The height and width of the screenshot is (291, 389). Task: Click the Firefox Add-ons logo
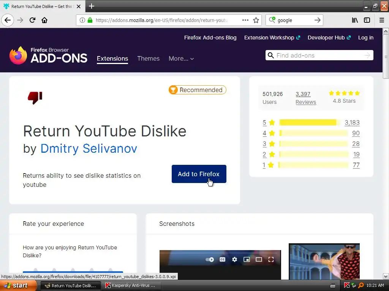click(x=48, y=55)
